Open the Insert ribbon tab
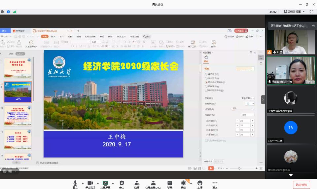317x189 pixels. [x=53, y=37]
